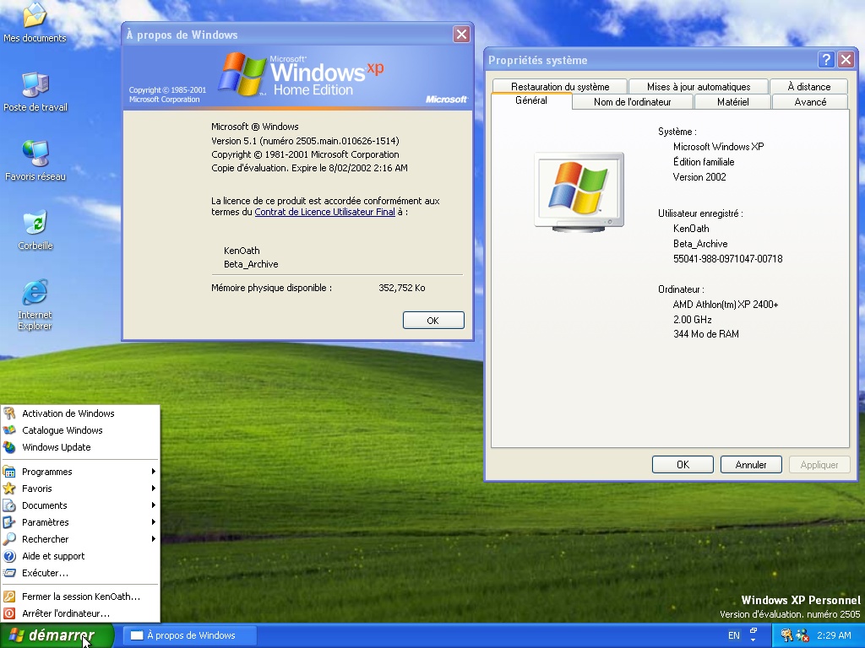Click the Fermer la session key icon
Image resolution: width=865 pixels, height=648 pixels.
(9, 597)
